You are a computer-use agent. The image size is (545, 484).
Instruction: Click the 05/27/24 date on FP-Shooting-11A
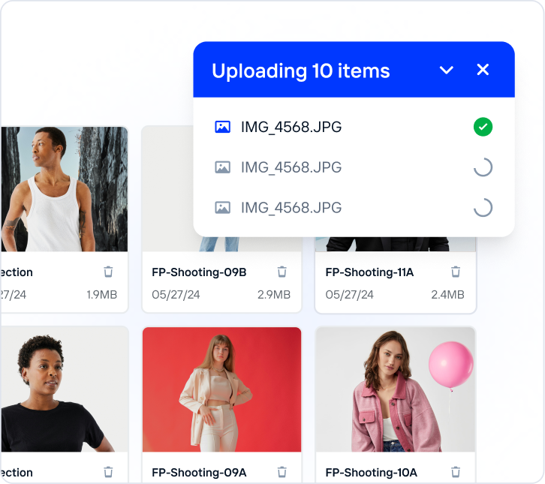coord(349,295)
